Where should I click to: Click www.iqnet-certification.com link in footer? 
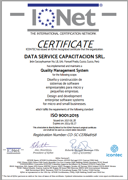click(x=111, y=176)
